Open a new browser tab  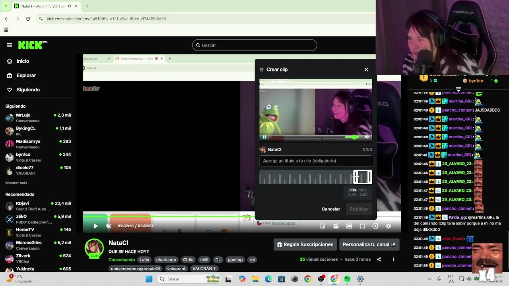(x=87, y=6)
